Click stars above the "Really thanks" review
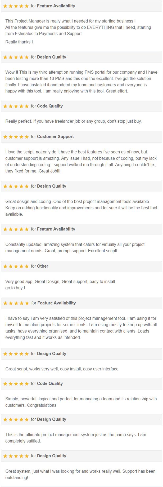Viewport: 163px width, 487px height. click(16, 6)
